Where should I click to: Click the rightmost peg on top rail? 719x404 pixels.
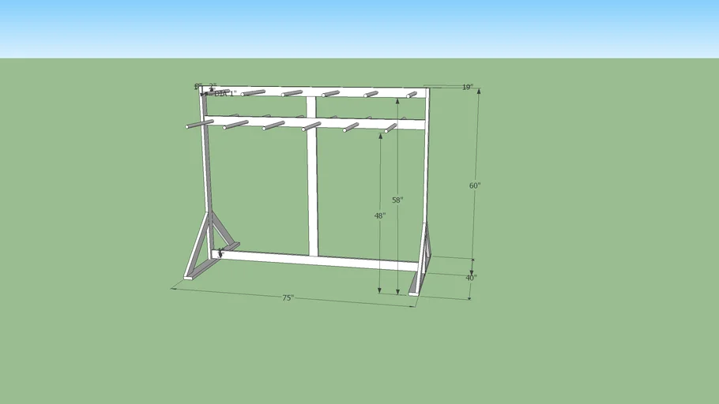[x=412, y=95]
